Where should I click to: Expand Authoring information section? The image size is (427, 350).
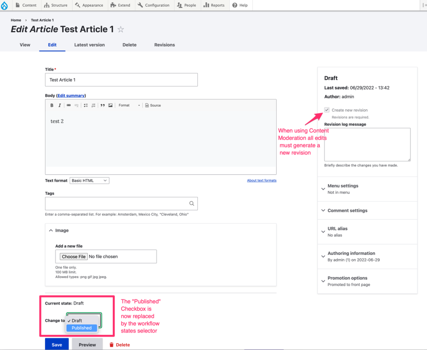pos(367,257)
